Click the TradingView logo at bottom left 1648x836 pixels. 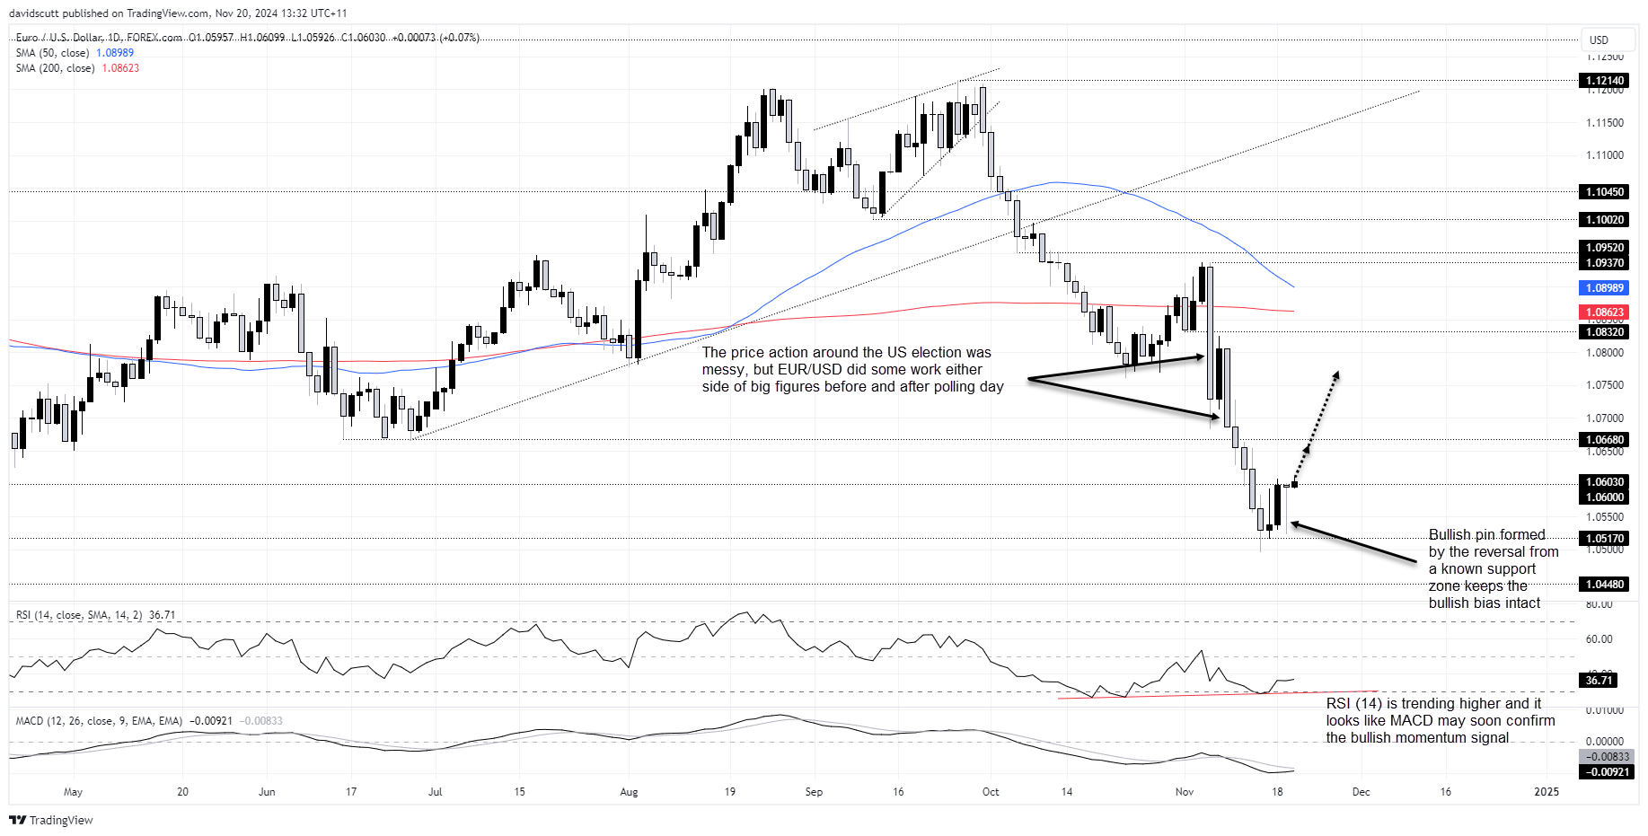(x=51, y=820)
